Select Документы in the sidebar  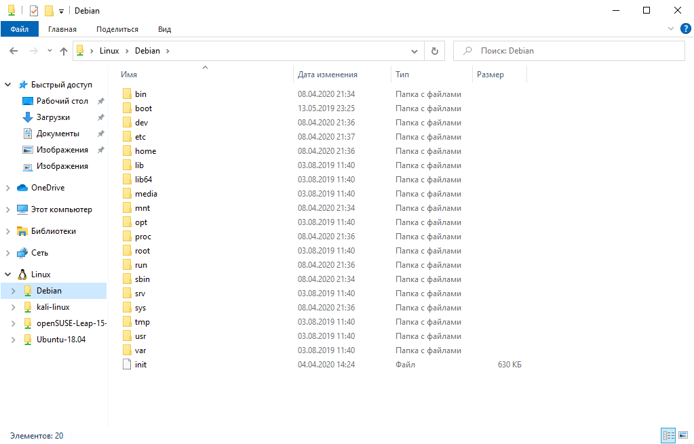tap(58, 134)
